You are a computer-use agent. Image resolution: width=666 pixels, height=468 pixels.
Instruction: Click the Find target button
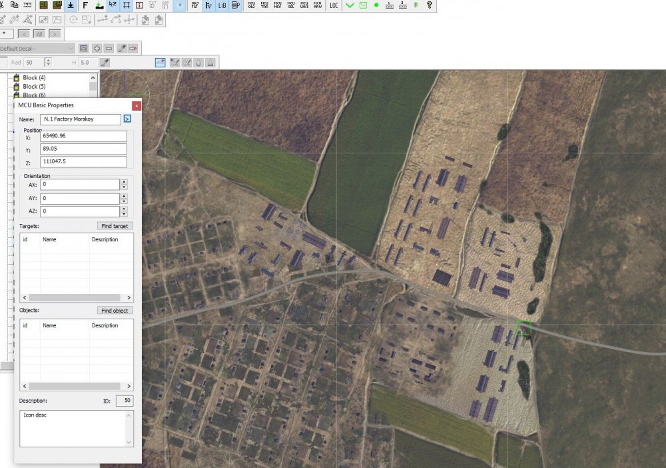coord(115,226)
